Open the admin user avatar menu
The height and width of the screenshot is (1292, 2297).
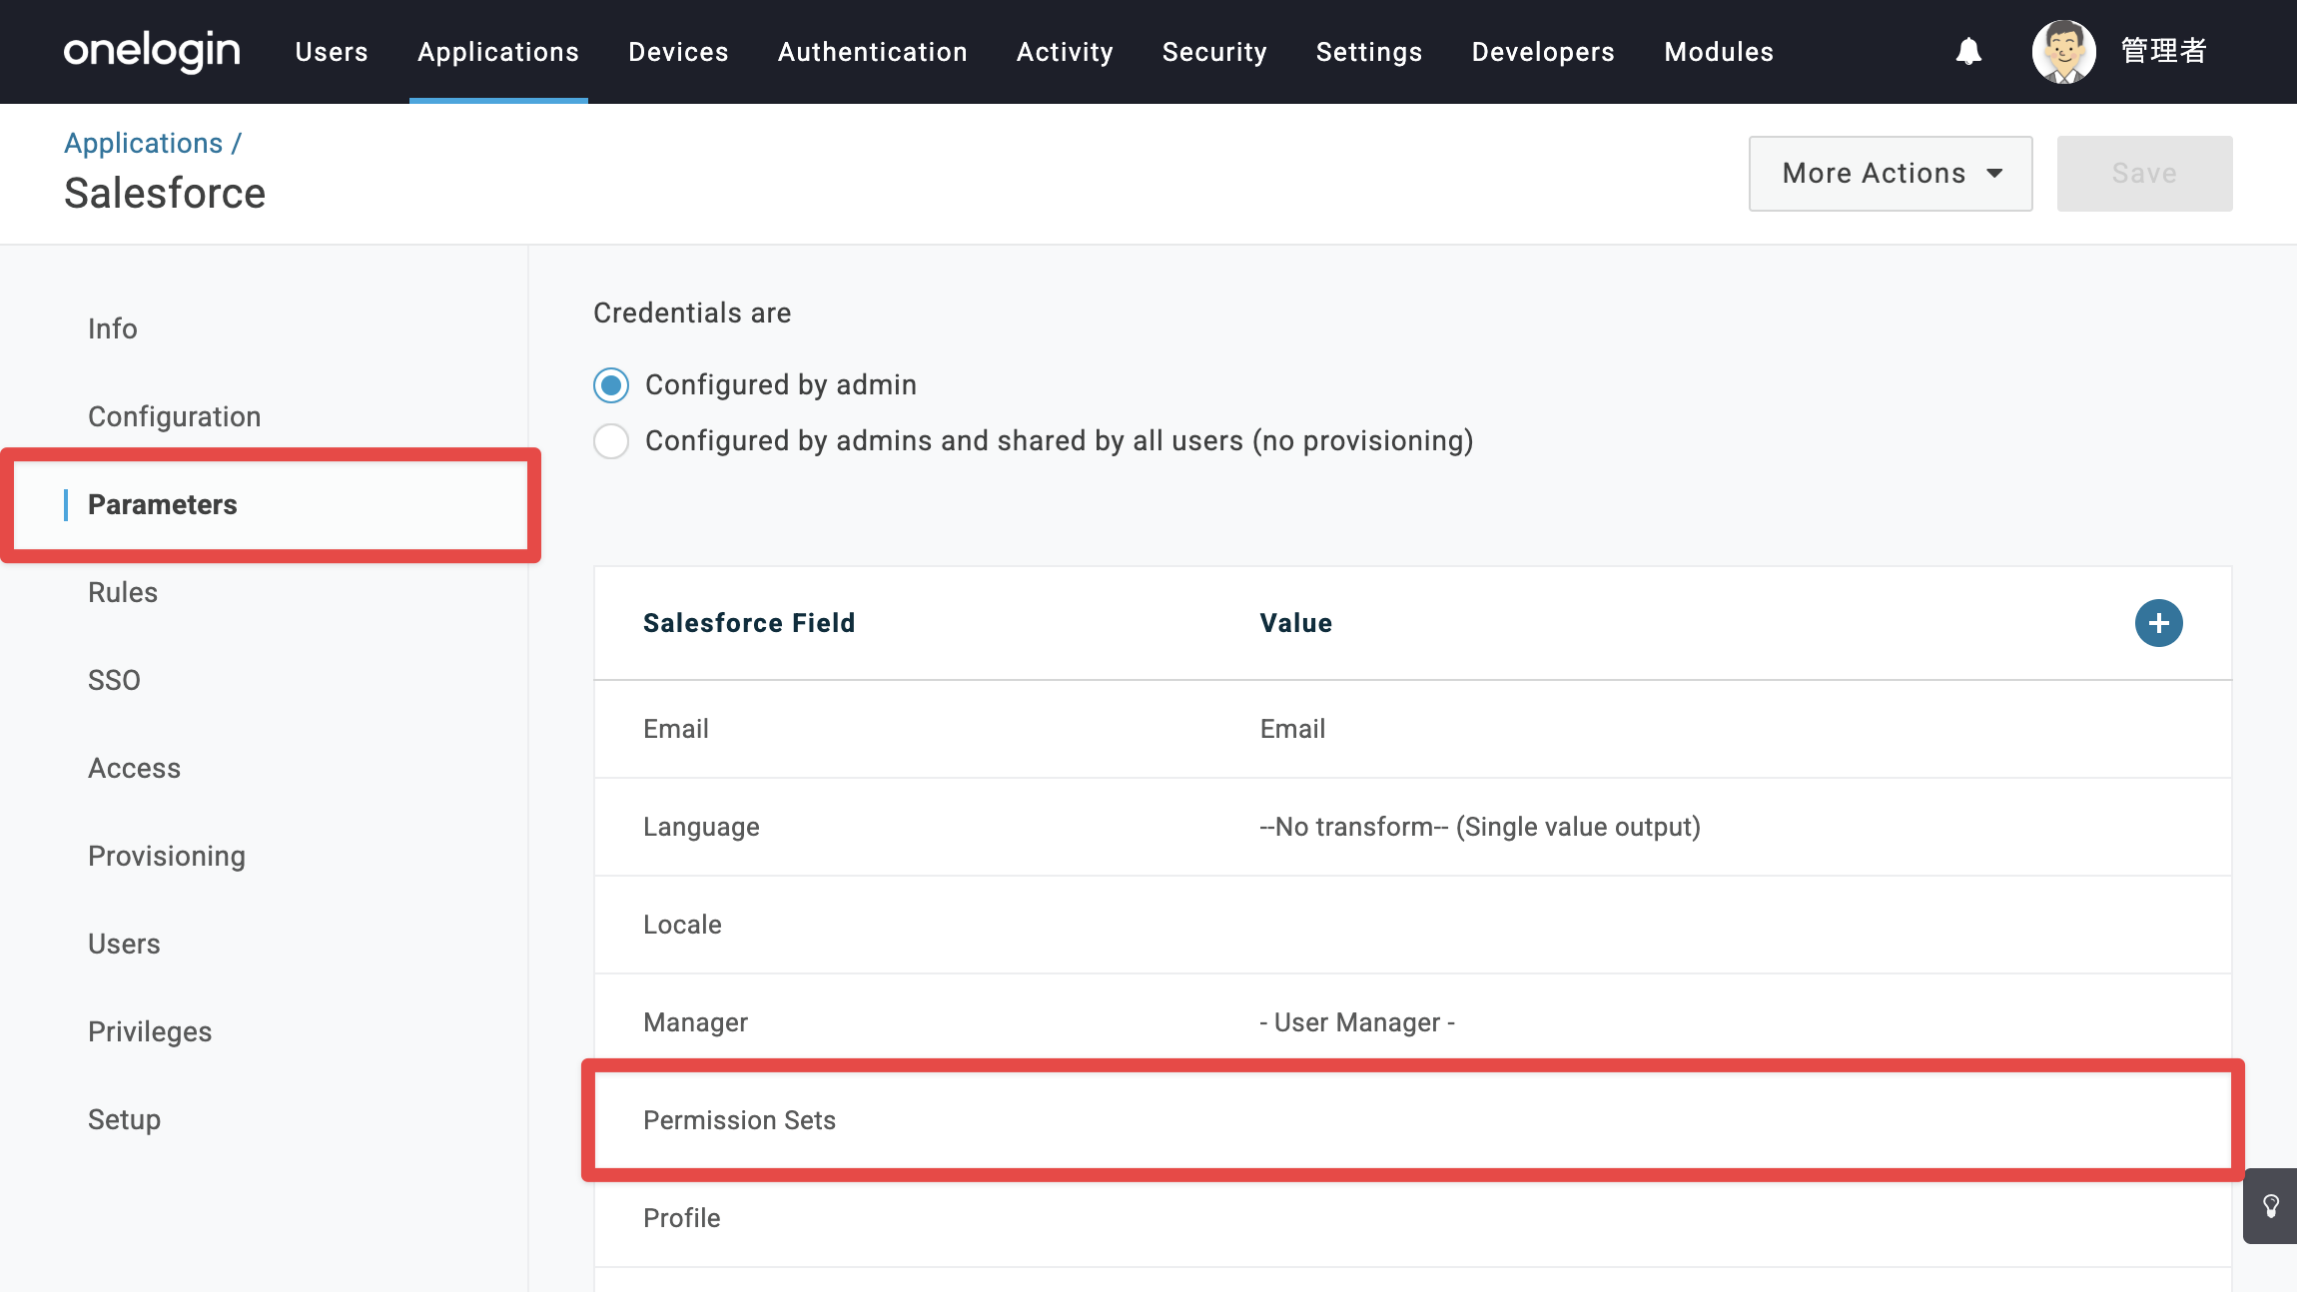(x=2063, y=51)
